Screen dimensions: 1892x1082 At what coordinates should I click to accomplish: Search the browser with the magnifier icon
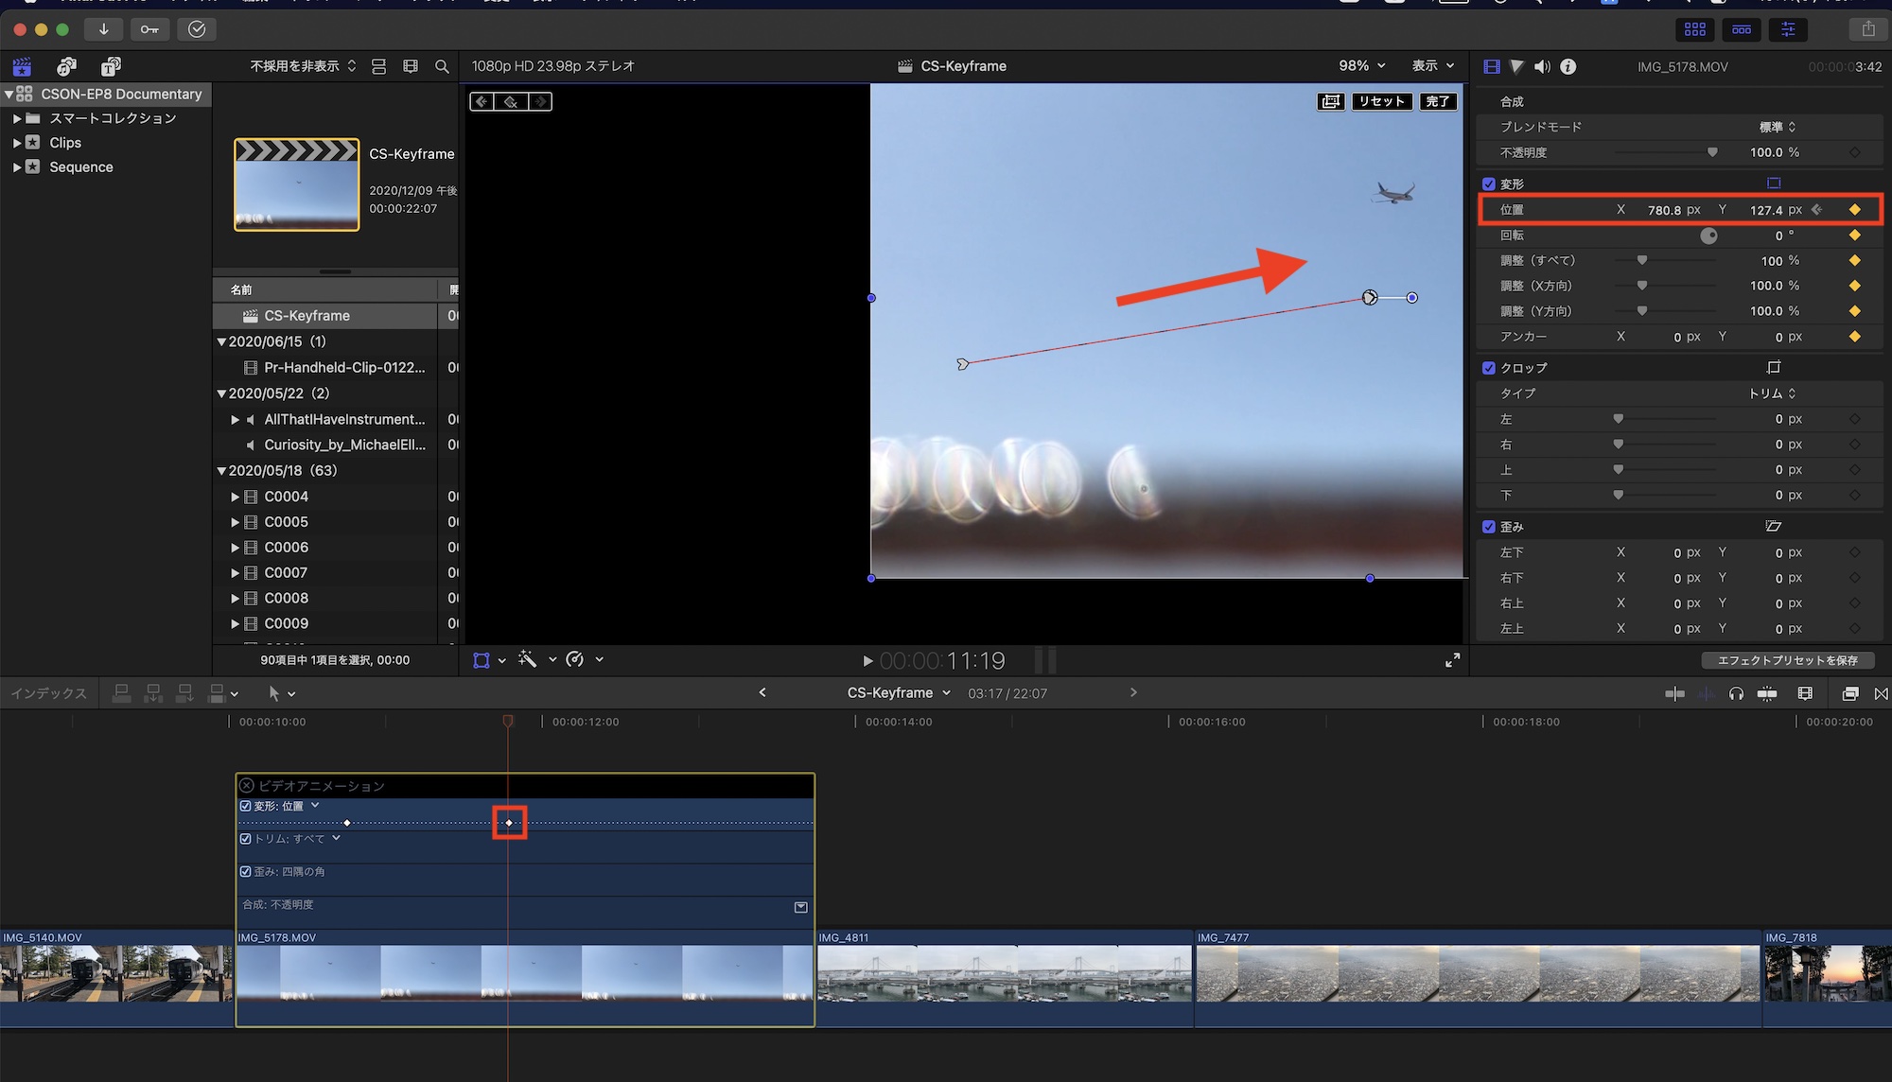(442, 66)
